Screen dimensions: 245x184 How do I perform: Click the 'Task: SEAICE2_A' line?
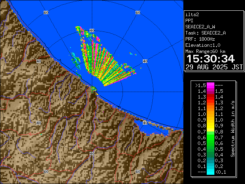(205, 33)
